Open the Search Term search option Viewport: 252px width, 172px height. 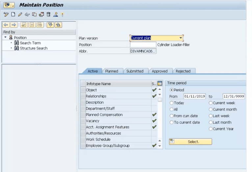tap(30, 43)
